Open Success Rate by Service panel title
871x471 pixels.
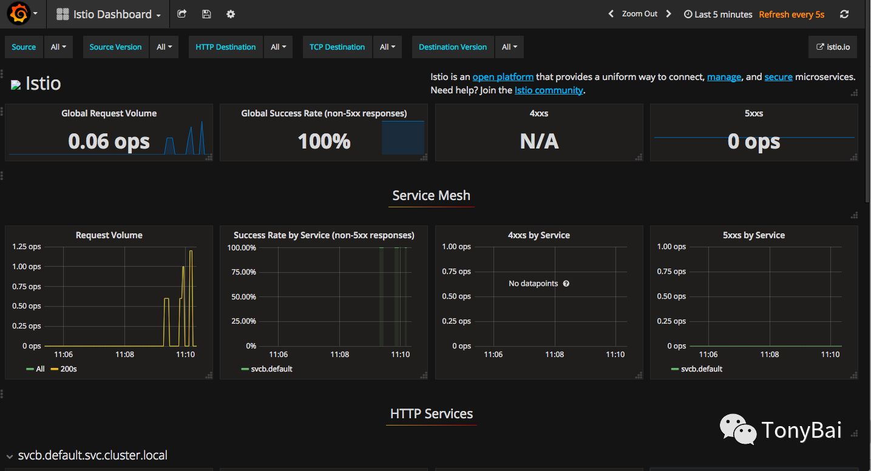point(324,235)
